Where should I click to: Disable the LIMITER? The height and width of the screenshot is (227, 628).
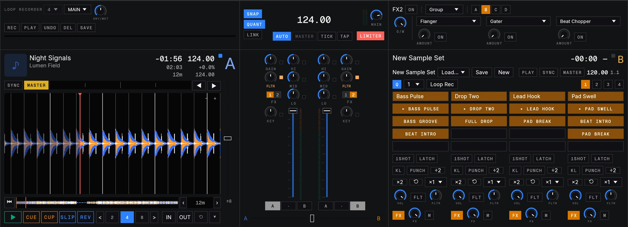[371, 36]
